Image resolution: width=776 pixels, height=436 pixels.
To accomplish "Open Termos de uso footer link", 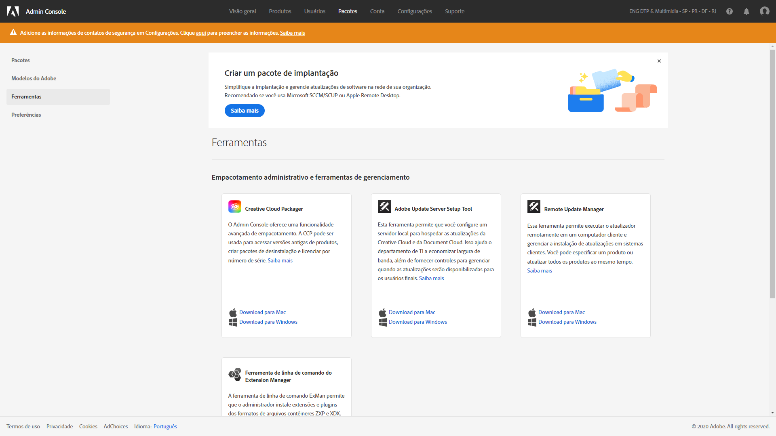I will [23, 427].
